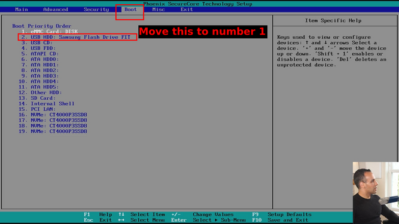Choose the USB FDD boot entry
Image resolution: width=399 pixels, height=224 pixels.
pyautogui.click(x=38, y=48)
